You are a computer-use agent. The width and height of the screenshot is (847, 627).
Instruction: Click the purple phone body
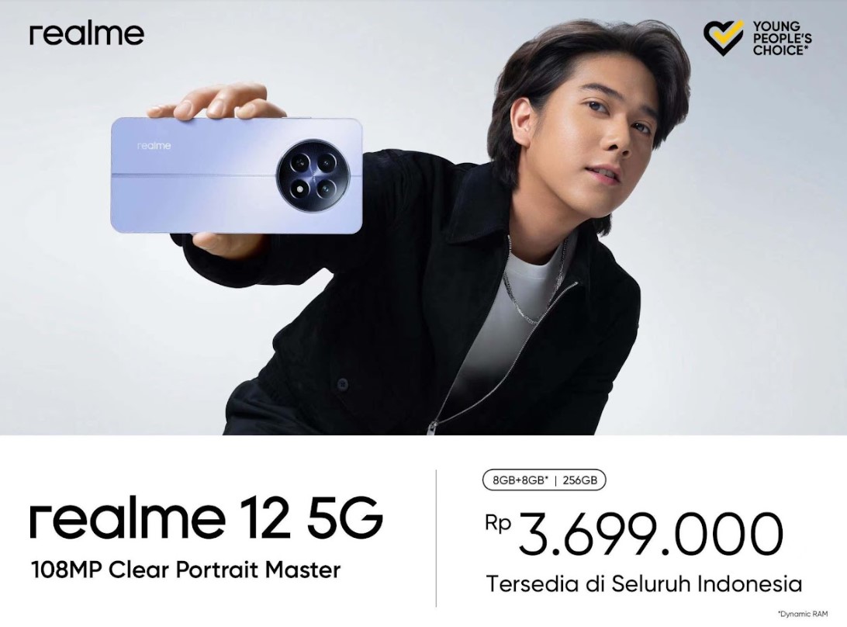coord(236,175)
